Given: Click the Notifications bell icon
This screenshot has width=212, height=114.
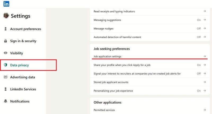Looking at the screenshot, I should (5, 101).
